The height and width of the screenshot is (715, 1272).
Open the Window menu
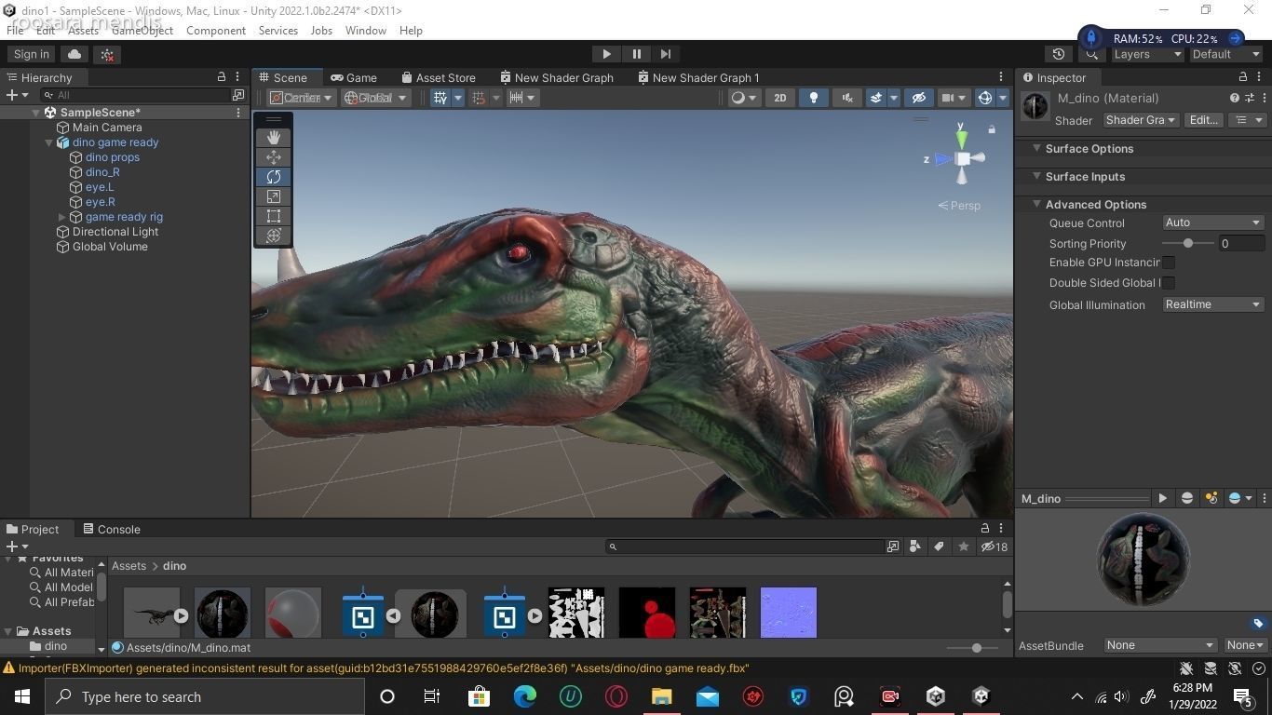tap(365, 30)
